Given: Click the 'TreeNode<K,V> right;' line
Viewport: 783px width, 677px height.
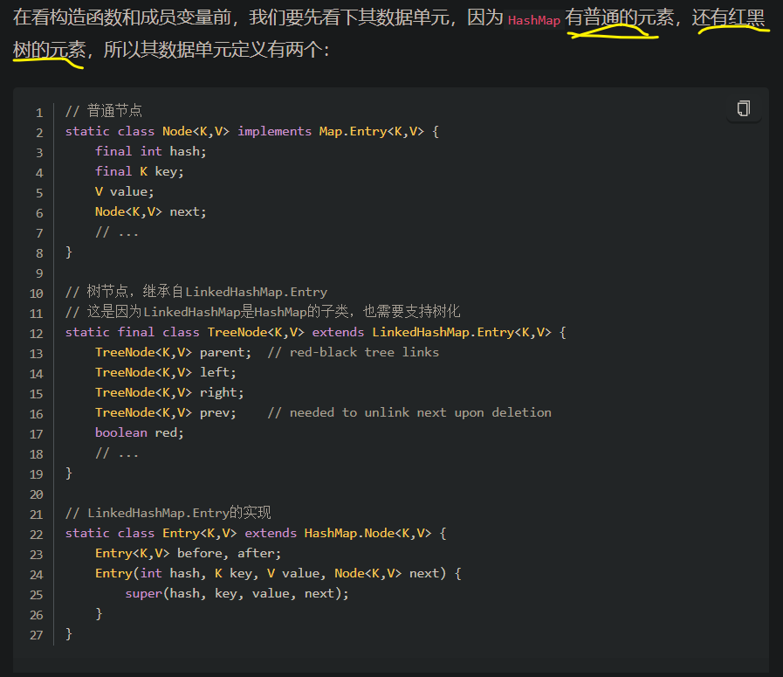Looking at the screenshot, I should pos(169,392).
